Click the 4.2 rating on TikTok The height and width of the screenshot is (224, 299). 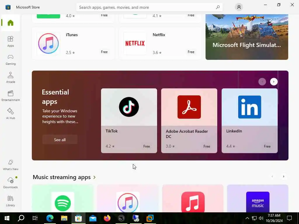[x=110, y=146]
